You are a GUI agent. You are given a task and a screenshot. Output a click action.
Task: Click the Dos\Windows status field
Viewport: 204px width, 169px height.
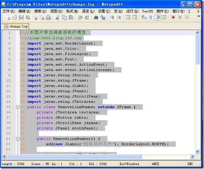(x=129, y=164)
